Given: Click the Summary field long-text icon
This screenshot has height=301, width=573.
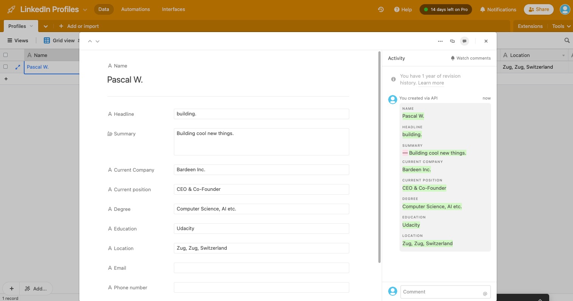Looking at the screenshot, I should pos(110,134).
